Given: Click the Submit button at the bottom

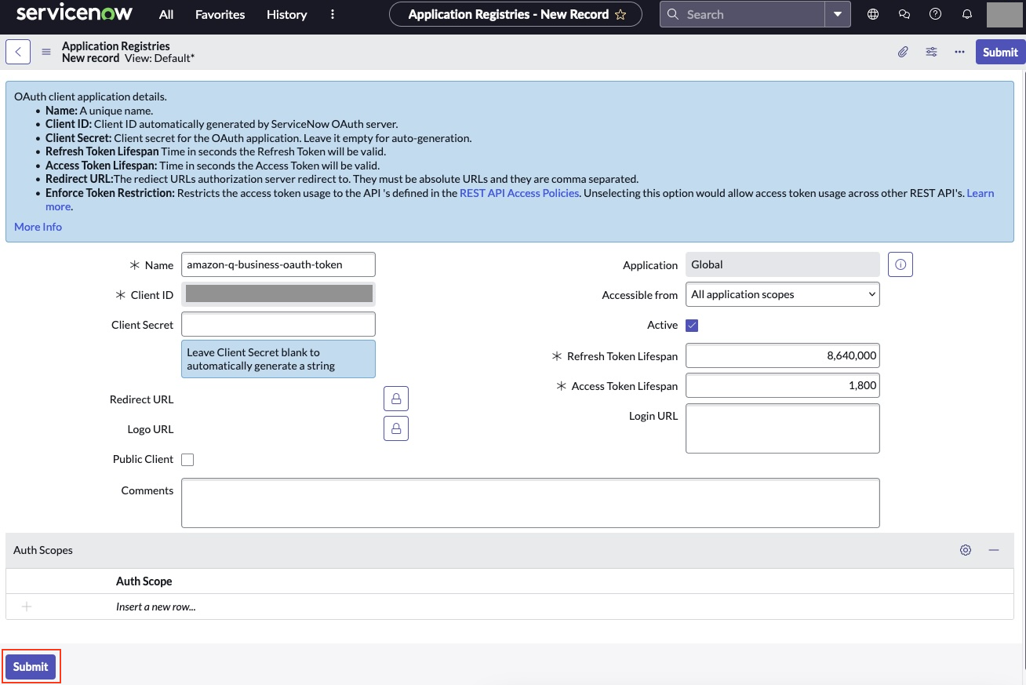Looking at the screenshot, I should point(31,667).
